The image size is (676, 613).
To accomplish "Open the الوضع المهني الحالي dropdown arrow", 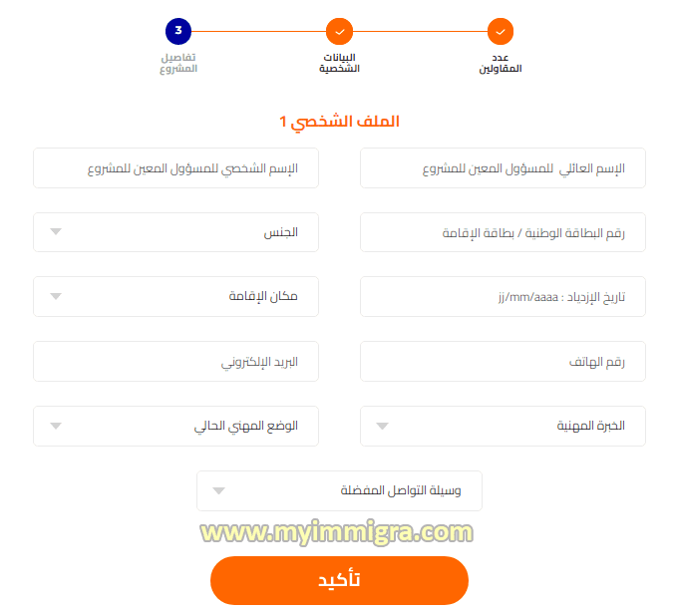I will [x=57, y=426].
